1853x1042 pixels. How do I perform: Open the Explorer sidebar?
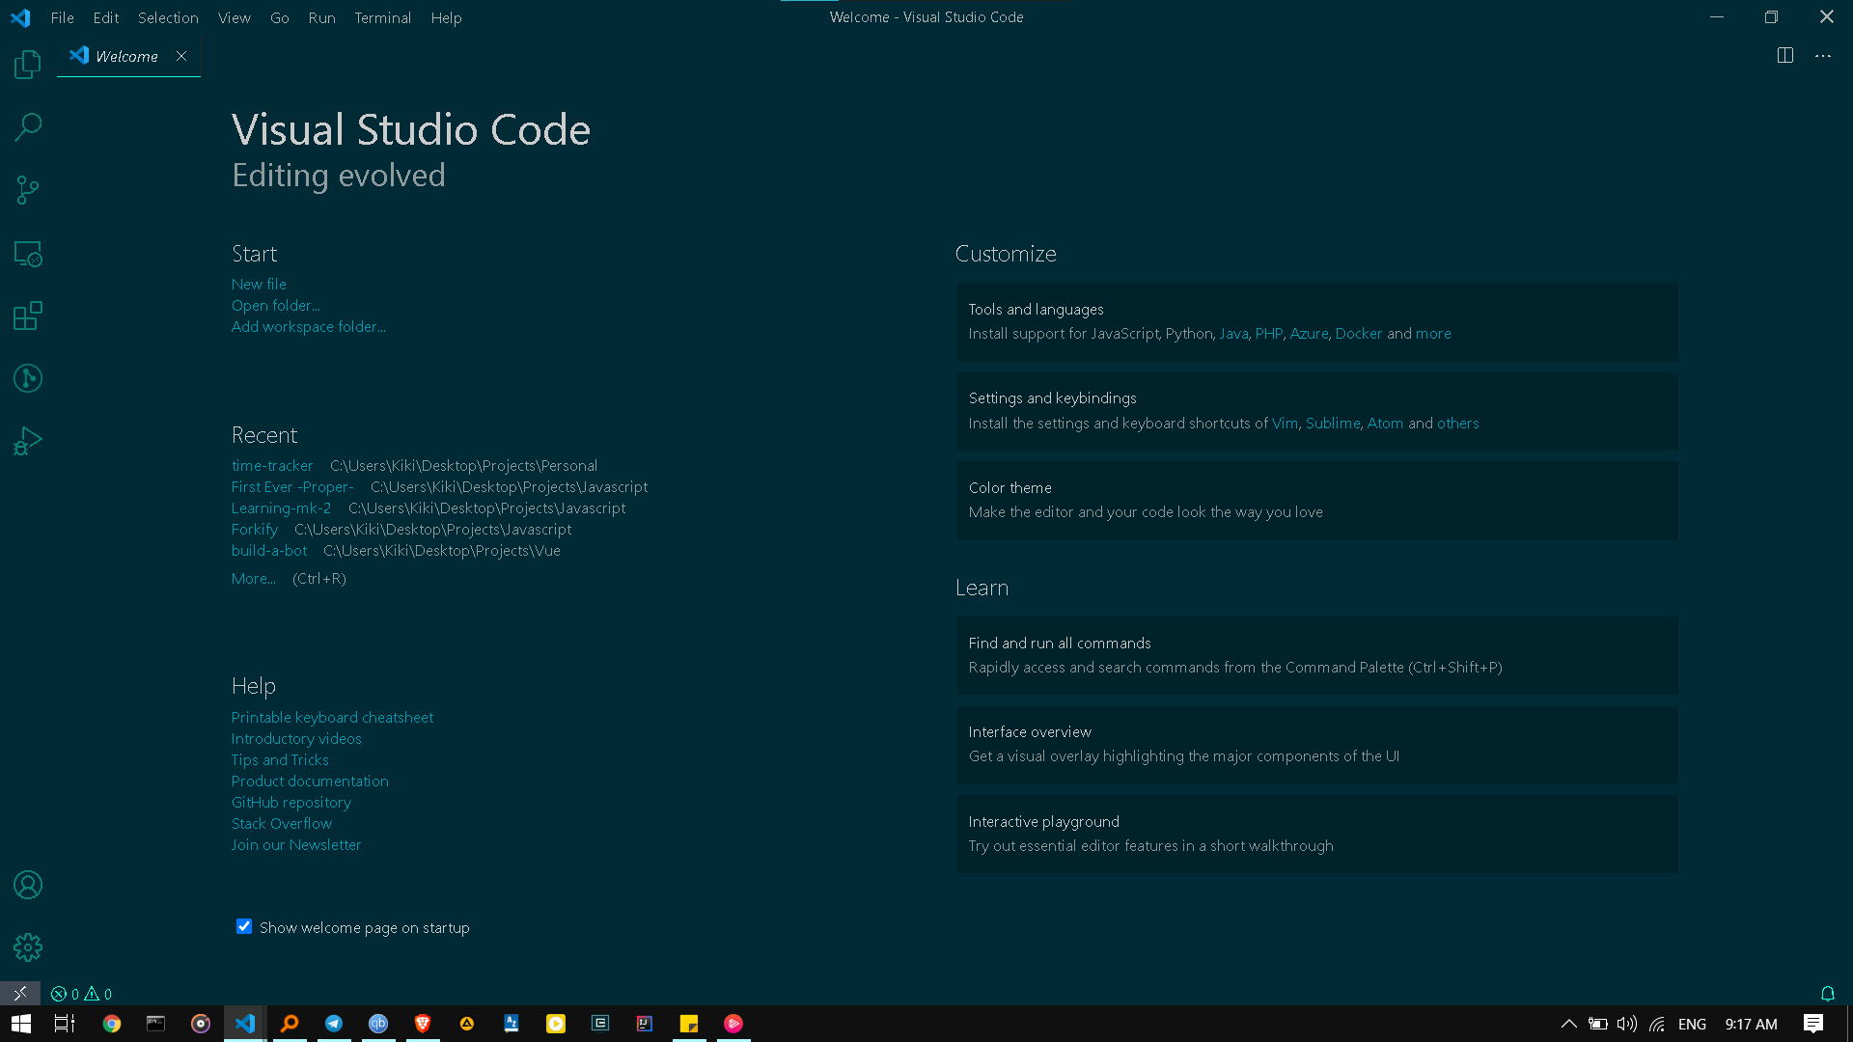pos(27,64)
